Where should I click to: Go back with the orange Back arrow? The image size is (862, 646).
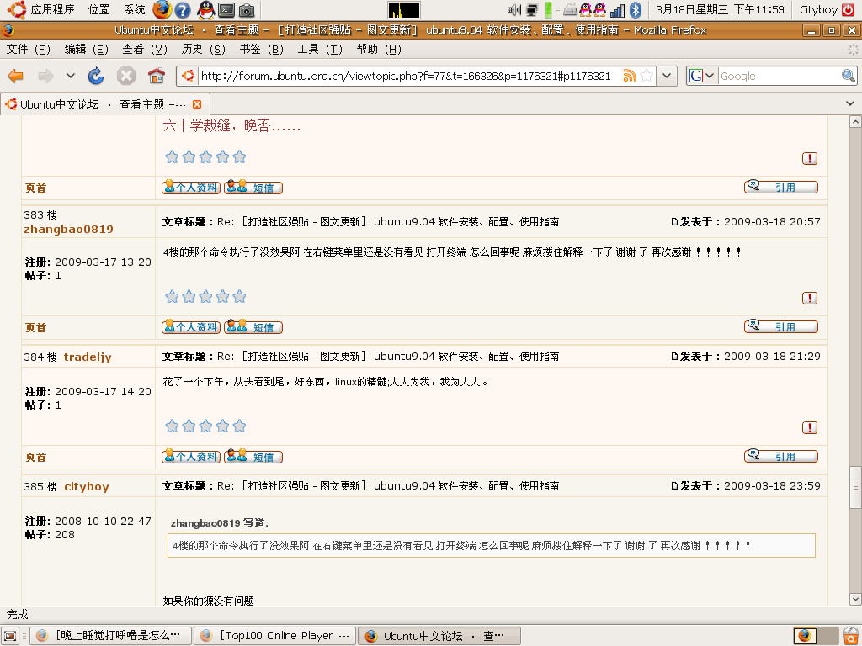coord(15,76)
